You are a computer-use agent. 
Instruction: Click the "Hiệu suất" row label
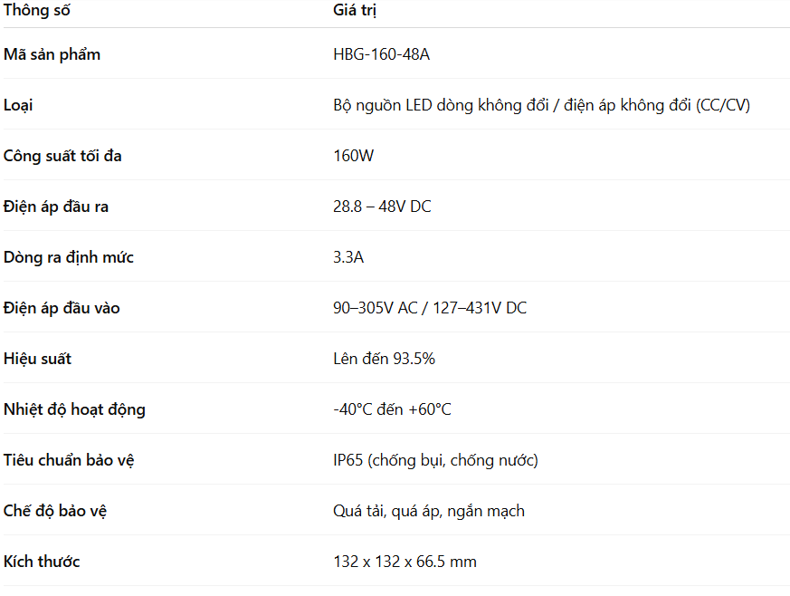[x=37, y=359]
